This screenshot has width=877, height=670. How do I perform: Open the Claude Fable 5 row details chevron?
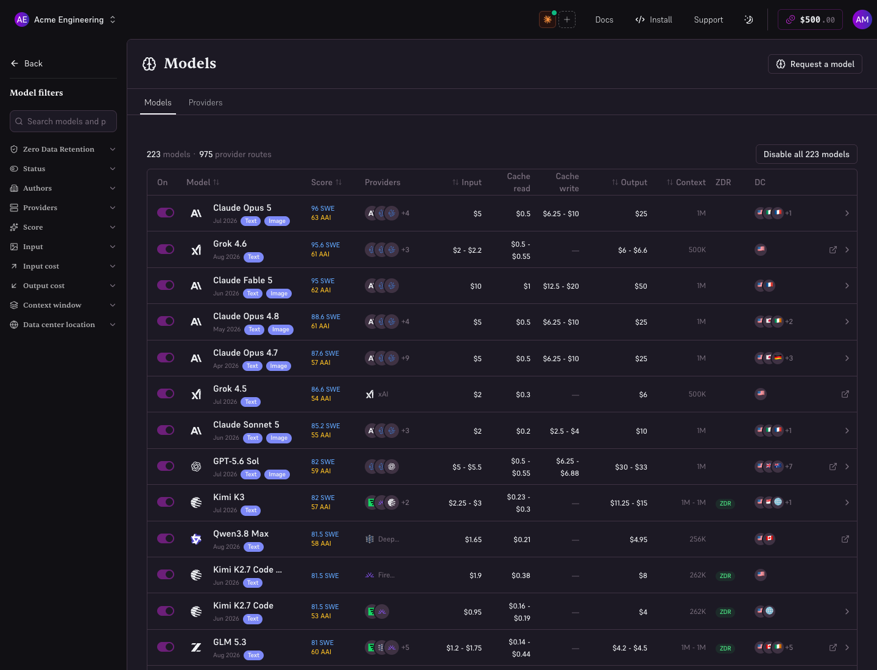[x=847, y=286]
